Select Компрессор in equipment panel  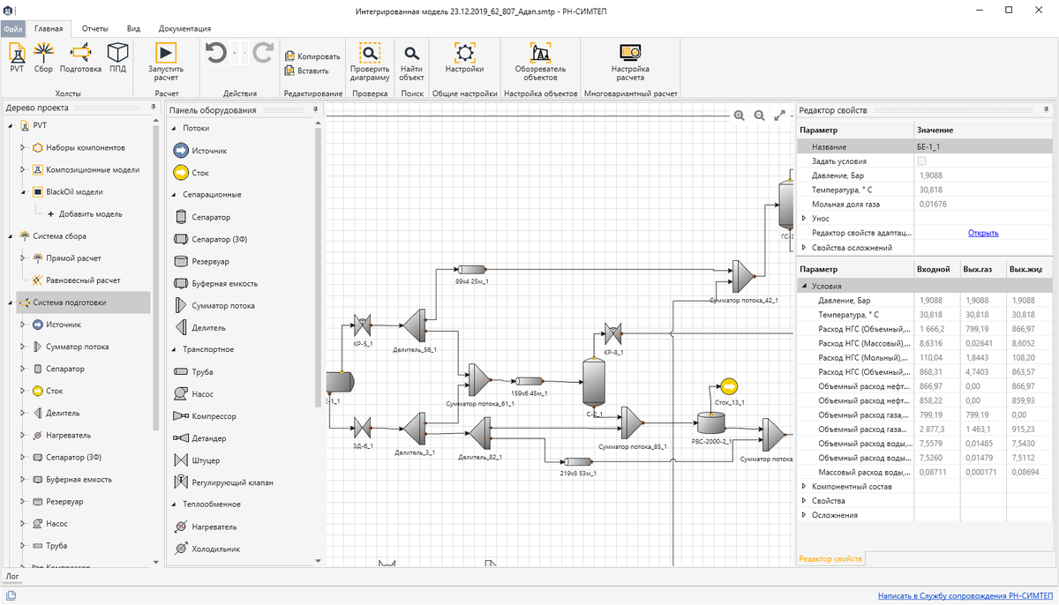coord(205,416)
